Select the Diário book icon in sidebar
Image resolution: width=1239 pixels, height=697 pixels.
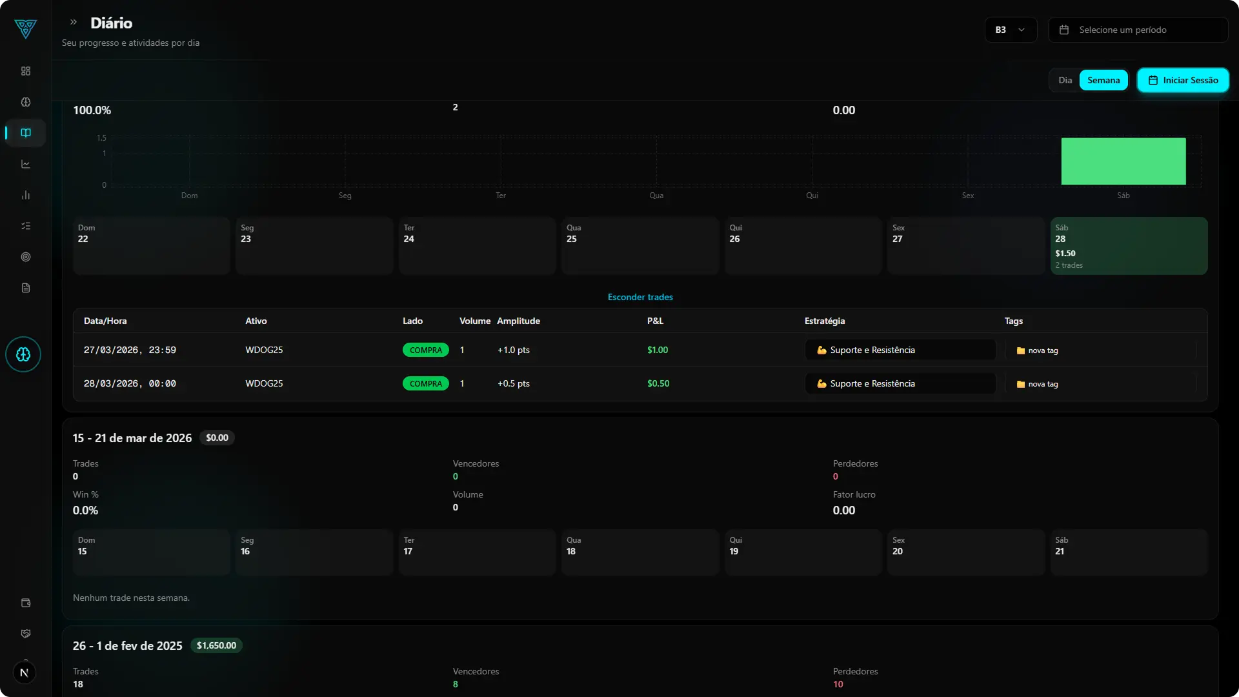click(x=25, y=133)
